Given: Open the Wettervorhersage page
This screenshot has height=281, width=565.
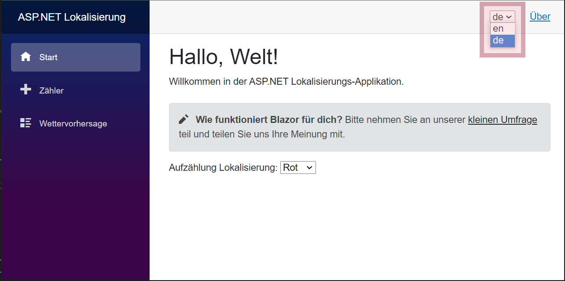Looking at the screenshot, I should point(73,124).
